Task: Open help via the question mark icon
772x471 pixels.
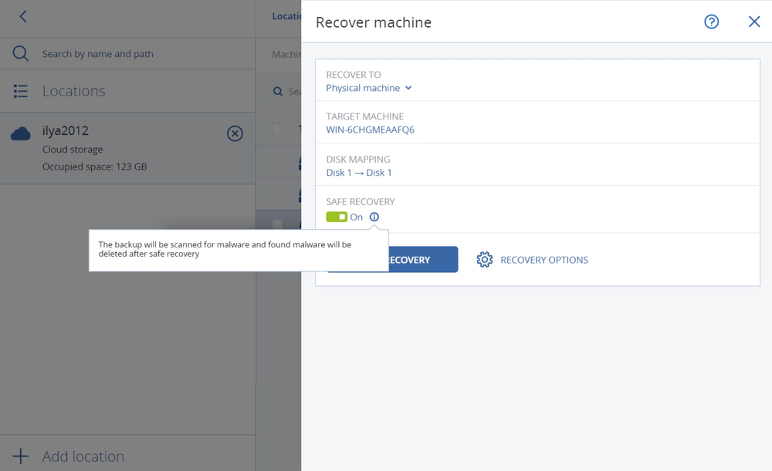Action: click(x=711, y=22)
